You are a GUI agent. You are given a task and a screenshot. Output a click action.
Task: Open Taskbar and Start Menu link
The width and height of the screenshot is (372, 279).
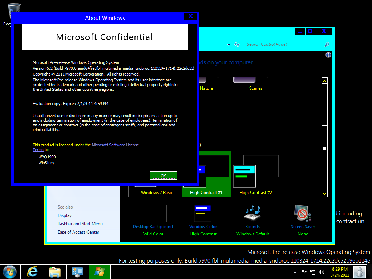[80, 224]
